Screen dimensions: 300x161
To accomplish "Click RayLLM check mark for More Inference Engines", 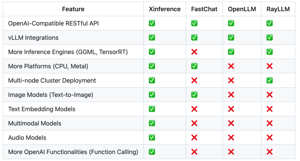I will coord(269,52).
